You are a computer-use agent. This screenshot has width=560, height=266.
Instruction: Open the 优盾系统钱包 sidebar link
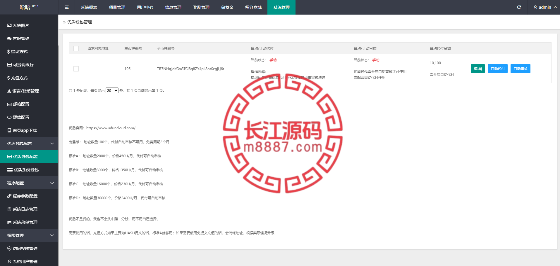pos(29,170)
